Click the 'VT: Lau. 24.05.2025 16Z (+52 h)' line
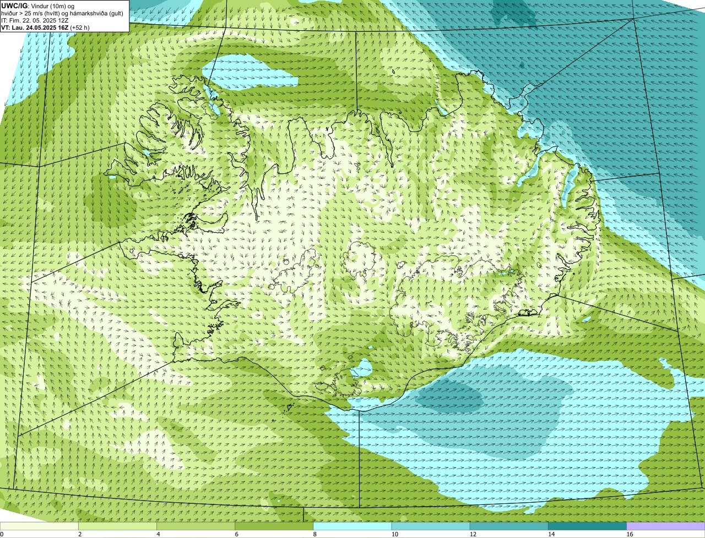 [45, 28]
